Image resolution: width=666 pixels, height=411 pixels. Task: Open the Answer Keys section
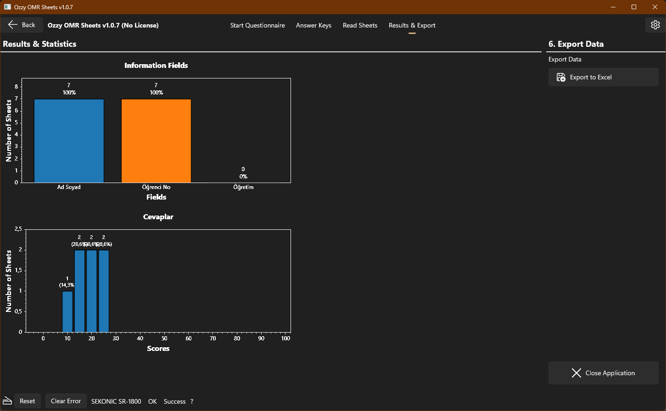pyautogui.click(x=313, y=25)
